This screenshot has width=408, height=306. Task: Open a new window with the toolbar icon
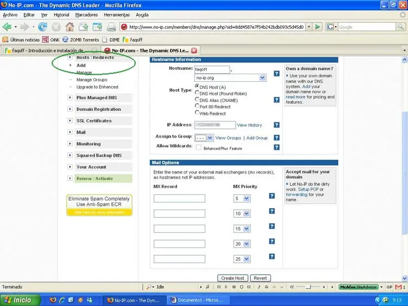(98, 27)
